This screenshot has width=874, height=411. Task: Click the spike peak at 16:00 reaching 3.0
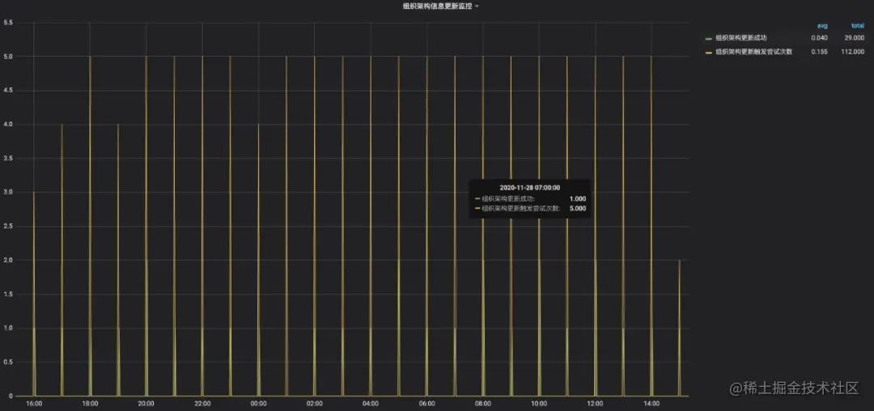pyautogui.click(x=33, y=193)
